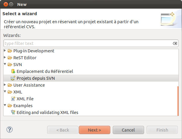Expand the Plug-in Development tree node
This screenshot has height=139, width=182.
coord(5,51)
